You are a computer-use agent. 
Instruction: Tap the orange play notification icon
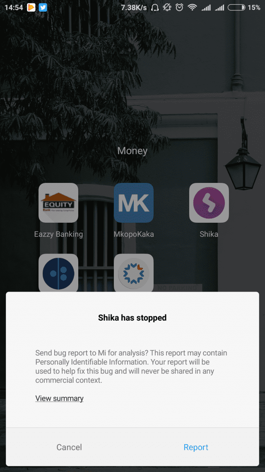pos(31,7)
